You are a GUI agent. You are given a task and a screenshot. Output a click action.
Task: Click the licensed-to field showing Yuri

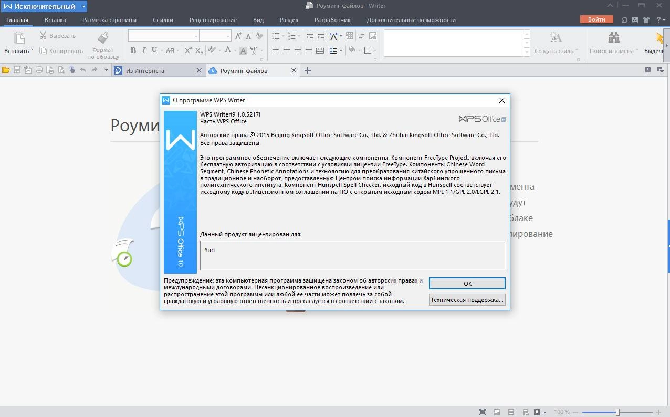pyautogui.click(x=353, y=255)
